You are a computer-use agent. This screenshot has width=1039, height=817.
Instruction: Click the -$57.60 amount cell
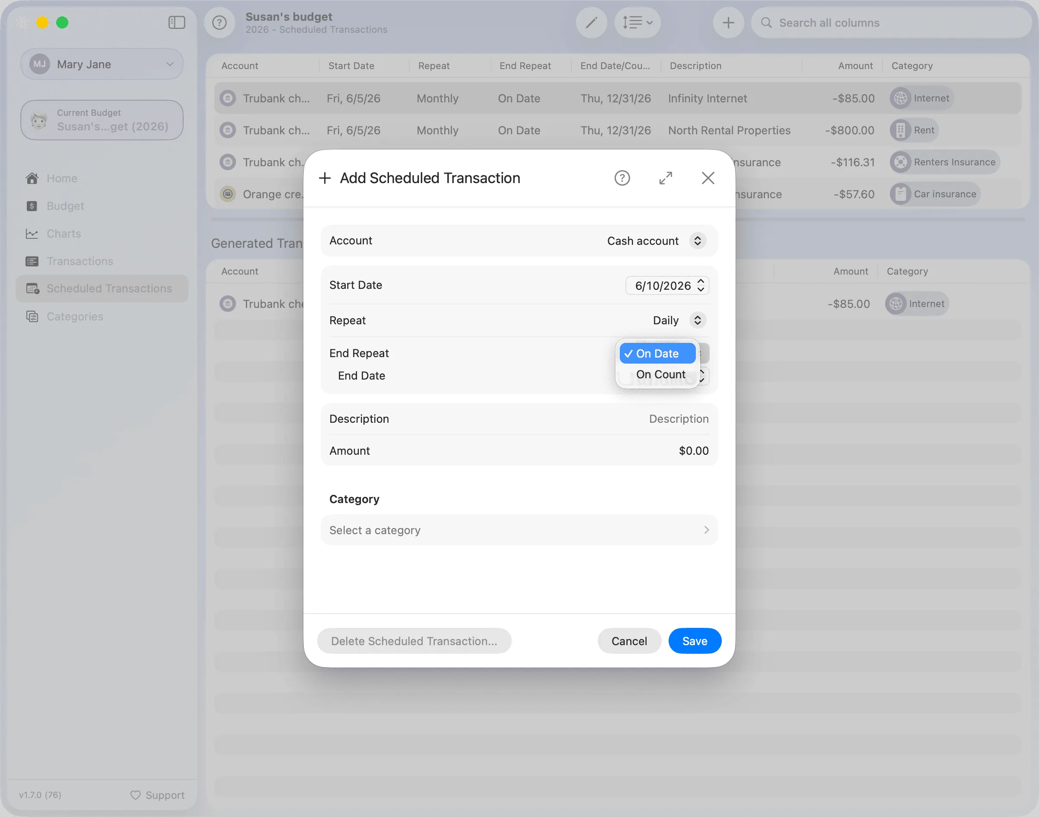pos(854,195)
